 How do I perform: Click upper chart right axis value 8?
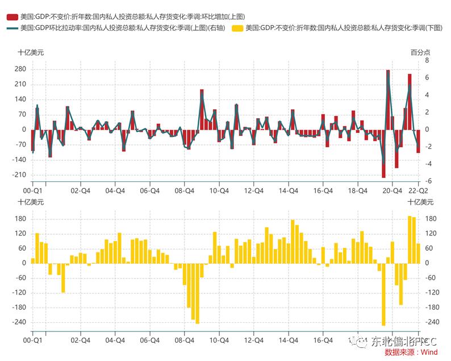[x=427, y=60]
